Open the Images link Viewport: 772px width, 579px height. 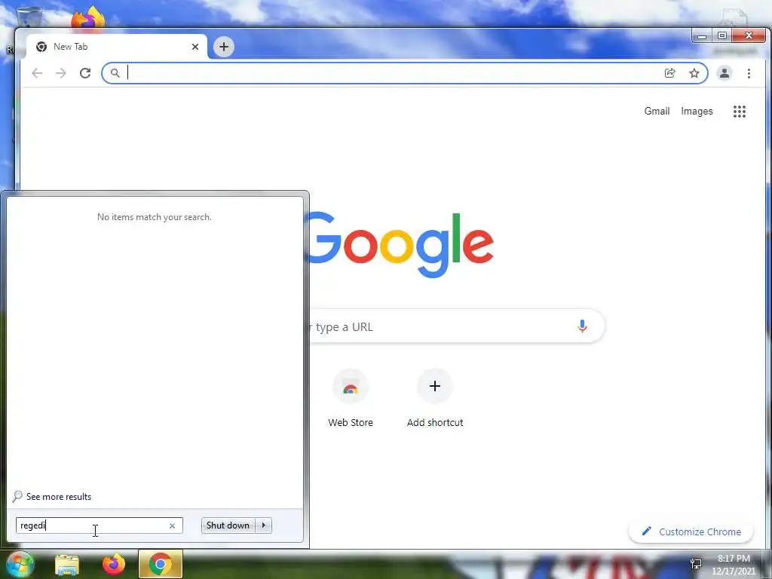tap(697, 112)
